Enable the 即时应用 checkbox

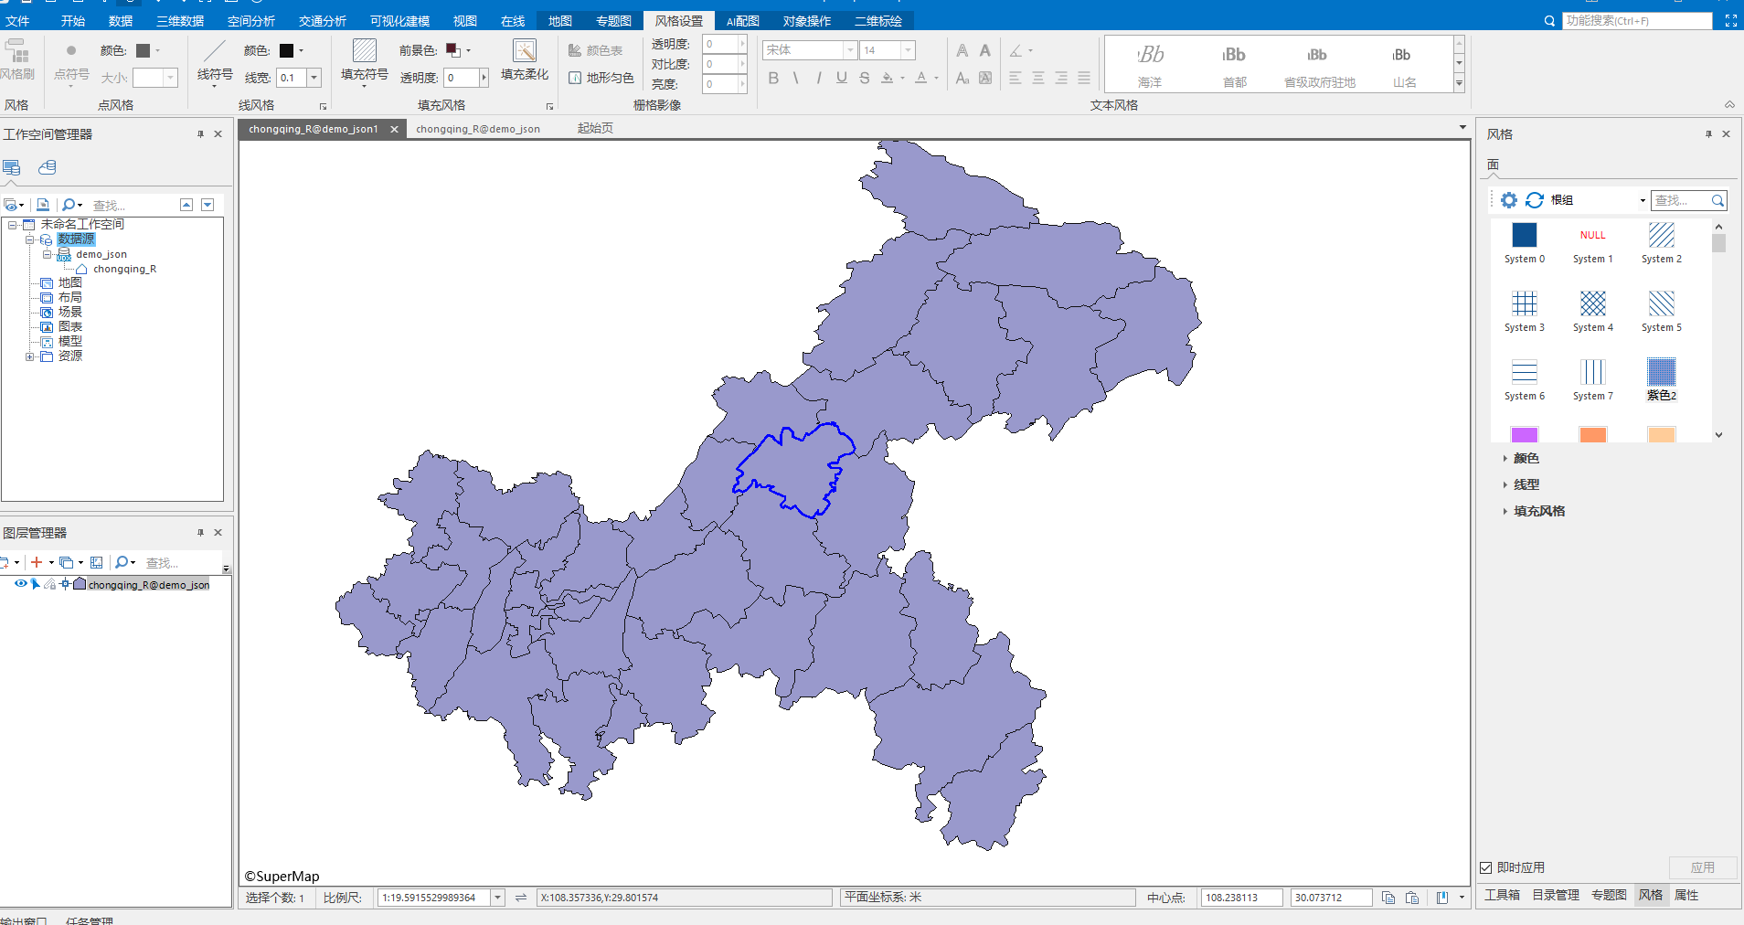tap(1487, 867)
